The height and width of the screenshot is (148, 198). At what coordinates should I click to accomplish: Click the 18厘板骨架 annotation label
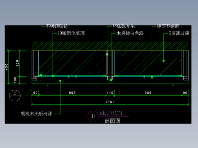pos(123,26)
